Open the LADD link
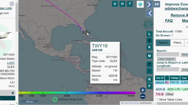188x105 pixels. 11,63
